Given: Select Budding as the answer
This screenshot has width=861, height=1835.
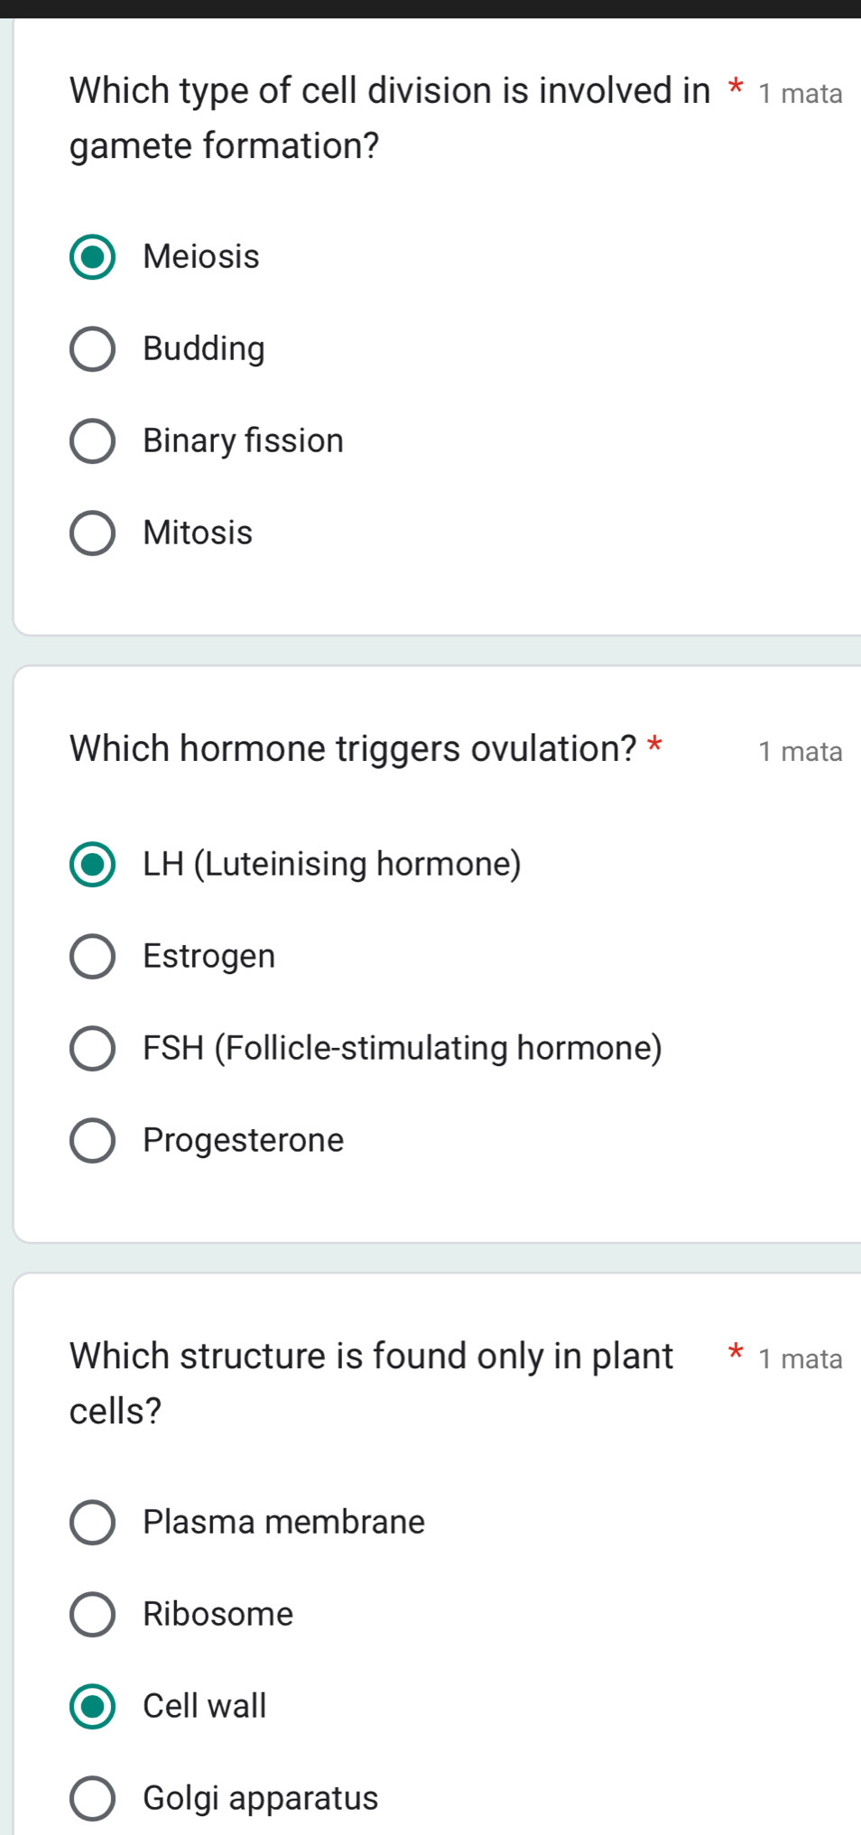Looking at the screenshot, I should click(203, 349).
